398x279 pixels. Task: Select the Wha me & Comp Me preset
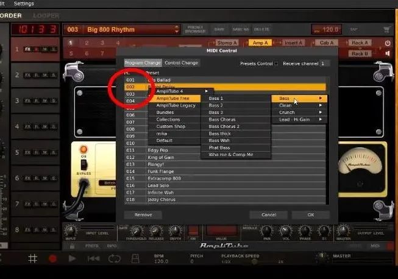tap(236, 155)
